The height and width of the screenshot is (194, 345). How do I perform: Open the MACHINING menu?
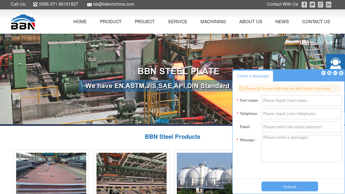[213, 22]
